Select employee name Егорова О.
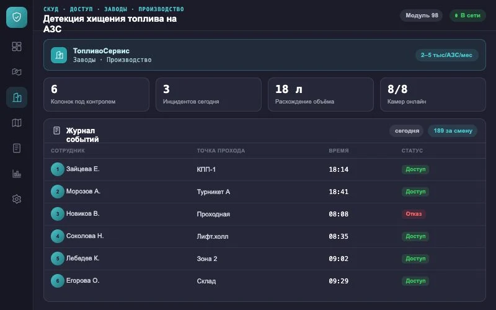Viewport: 496px width, 310px height. [83, 281]
